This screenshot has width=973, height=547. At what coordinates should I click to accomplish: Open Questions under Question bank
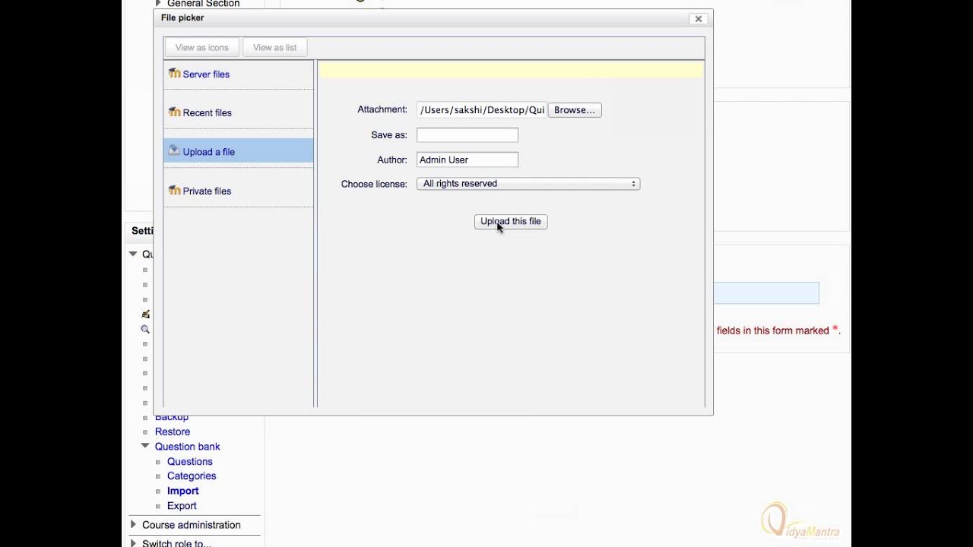tap(190, 462)
